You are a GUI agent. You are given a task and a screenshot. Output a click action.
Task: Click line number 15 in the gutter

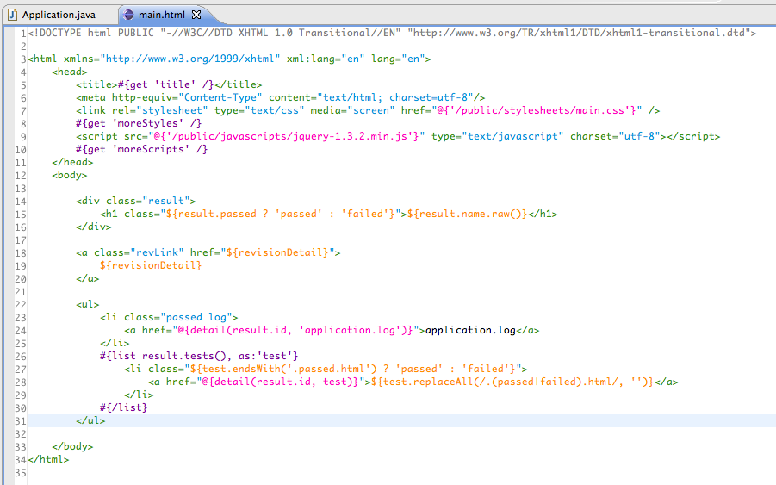21,214
